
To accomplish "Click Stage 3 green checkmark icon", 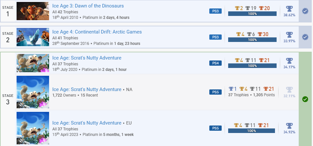I will click(x=305, y=99).
